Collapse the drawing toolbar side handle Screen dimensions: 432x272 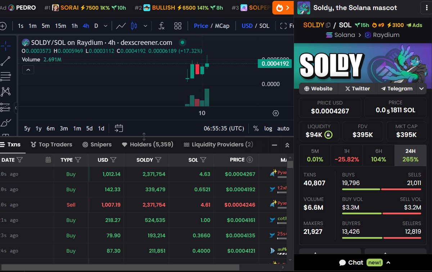pos(16,107)
